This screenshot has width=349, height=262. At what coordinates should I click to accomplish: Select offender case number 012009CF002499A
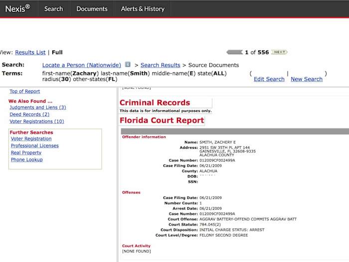(x=217, y=160)
